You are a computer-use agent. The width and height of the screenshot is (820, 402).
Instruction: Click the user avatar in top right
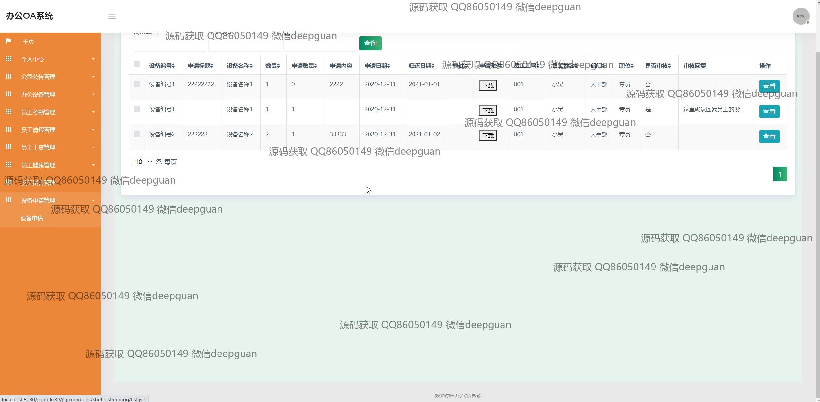coord(801,16)
